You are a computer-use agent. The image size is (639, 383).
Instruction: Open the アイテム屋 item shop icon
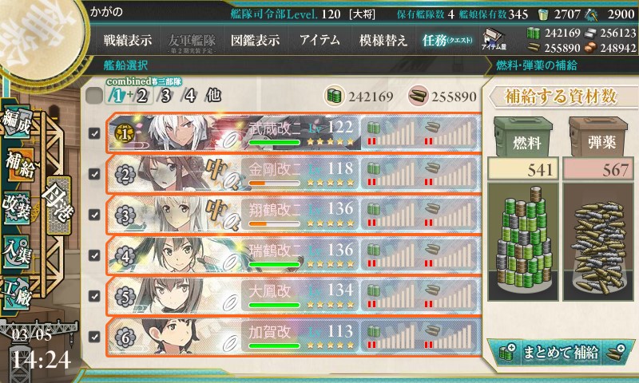(x=494, y=39)
